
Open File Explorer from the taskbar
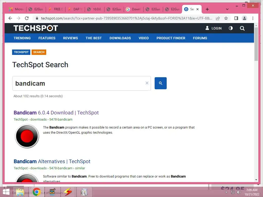tap(20, 192)
